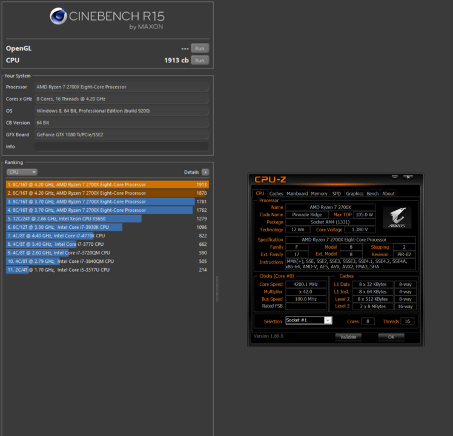
Task: Open the About tab in CPU-Z
Action: [388, 194]
